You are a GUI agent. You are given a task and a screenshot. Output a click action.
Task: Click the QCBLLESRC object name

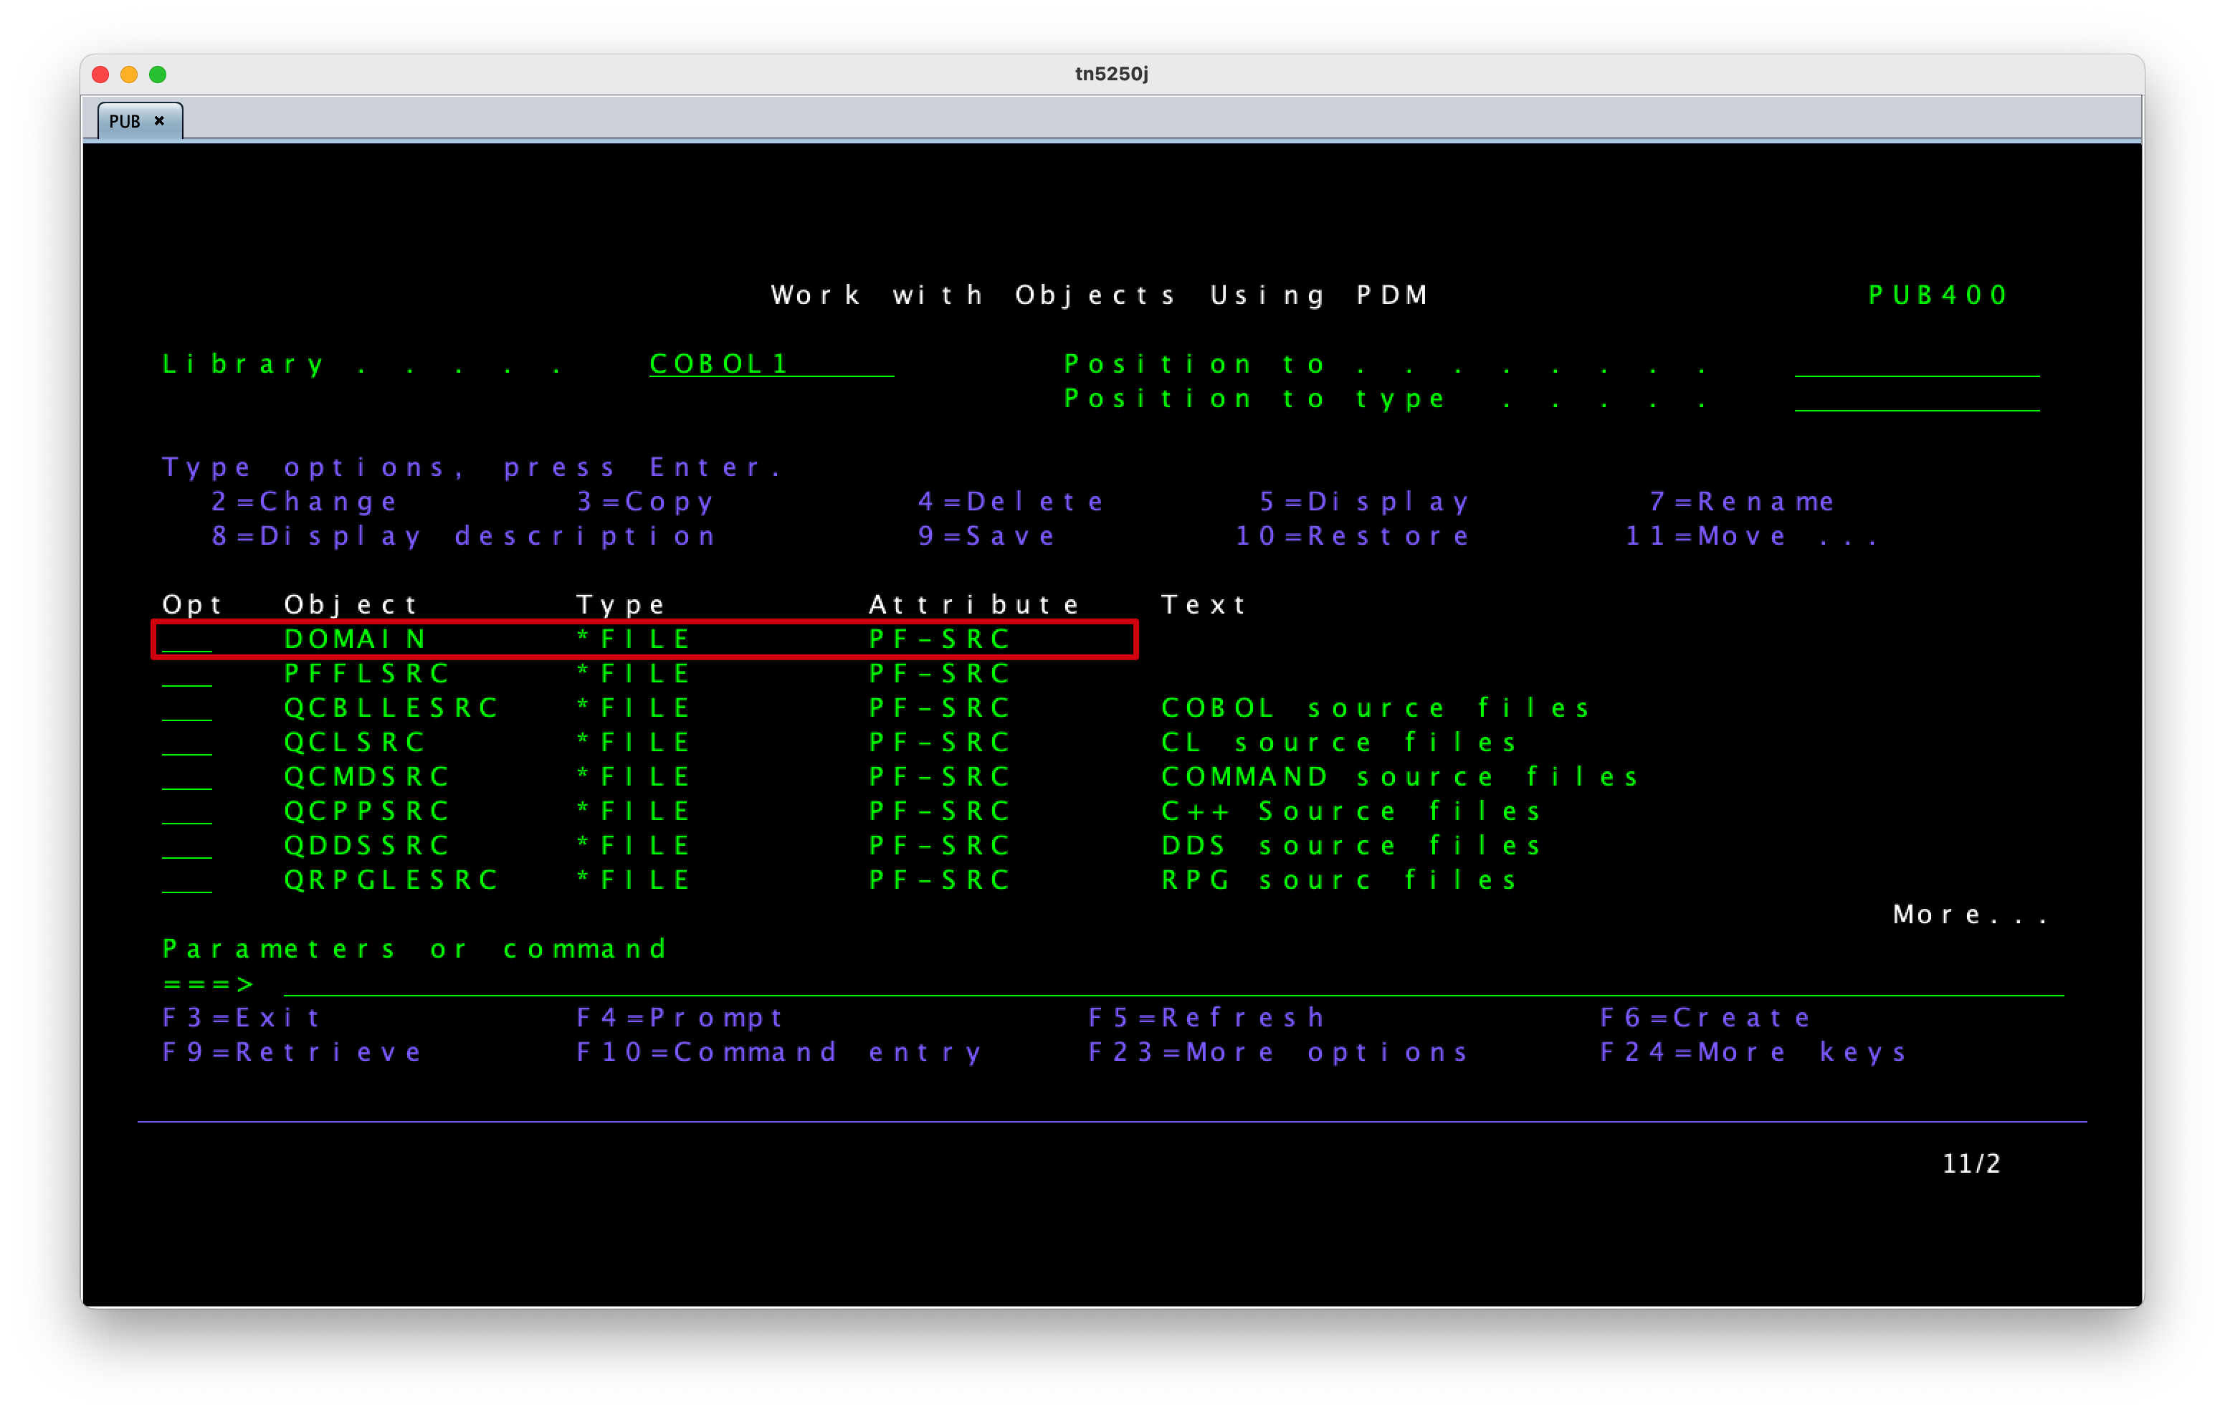391,708
